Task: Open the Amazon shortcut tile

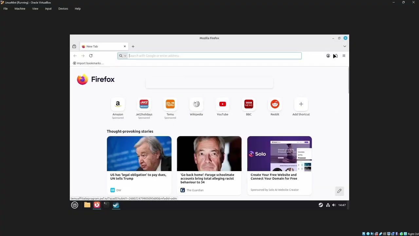Action: pos(118,104)
